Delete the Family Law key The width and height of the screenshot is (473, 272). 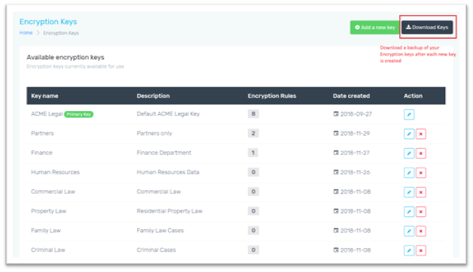pos(421,231)
